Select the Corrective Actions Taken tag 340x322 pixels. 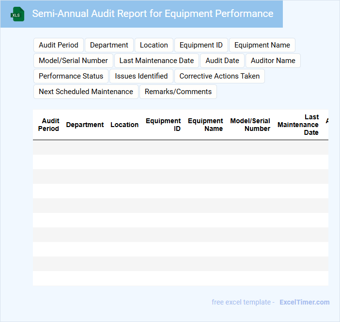[x=219, y=76]
